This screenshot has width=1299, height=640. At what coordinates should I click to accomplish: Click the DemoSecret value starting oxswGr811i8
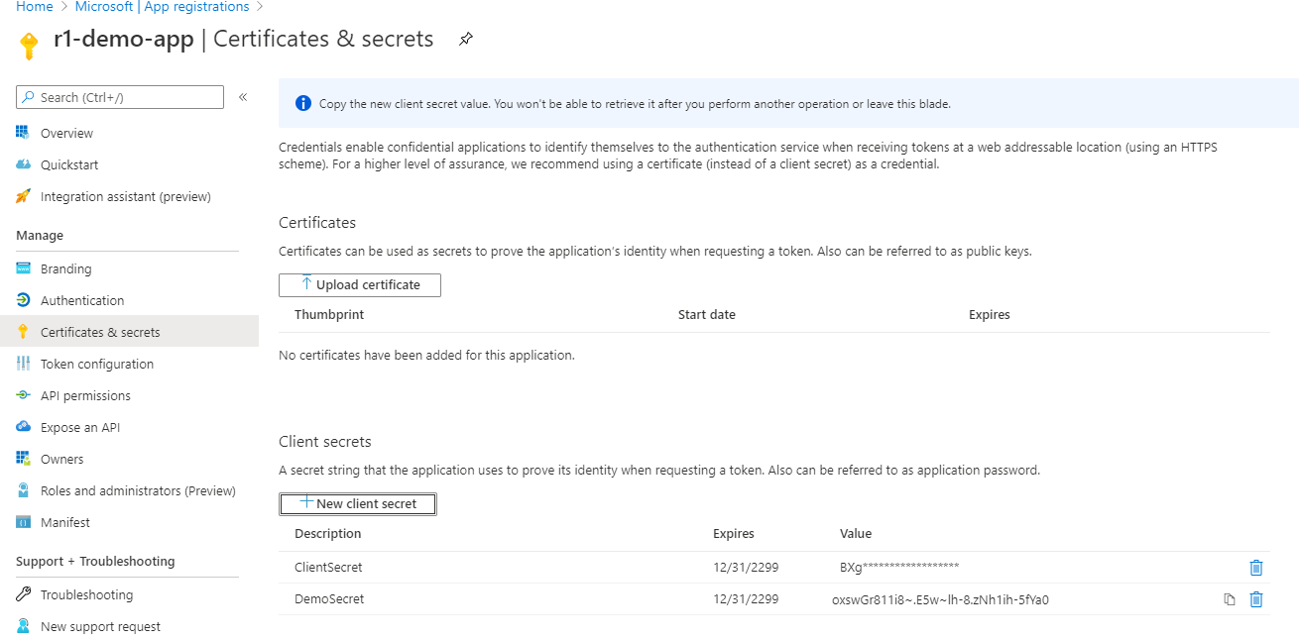tap(940, 599)
